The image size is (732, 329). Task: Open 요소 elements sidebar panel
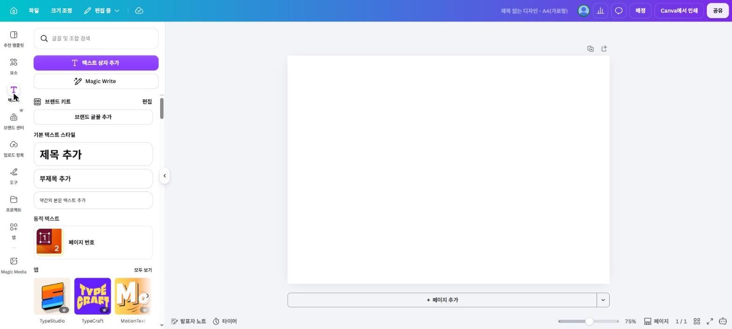(14, 67)
